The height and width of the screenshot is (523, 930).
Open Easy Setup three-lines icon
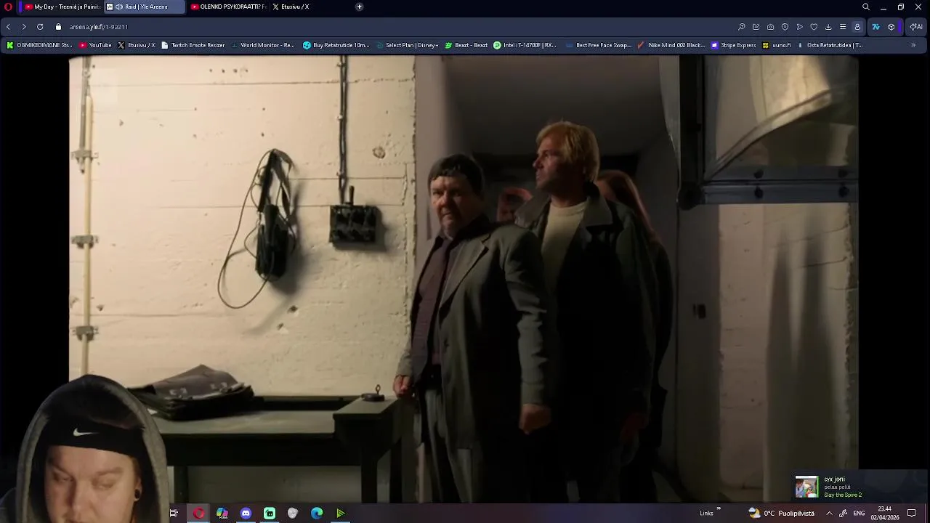(x=843, y=27)
